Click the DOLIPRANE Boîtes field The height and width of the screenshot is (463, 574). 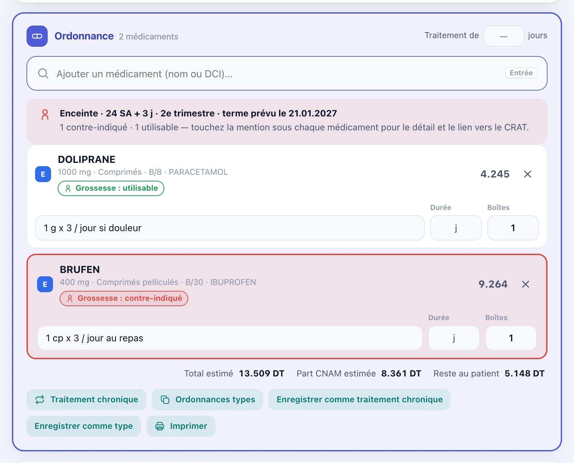click(x=513, y=228)
